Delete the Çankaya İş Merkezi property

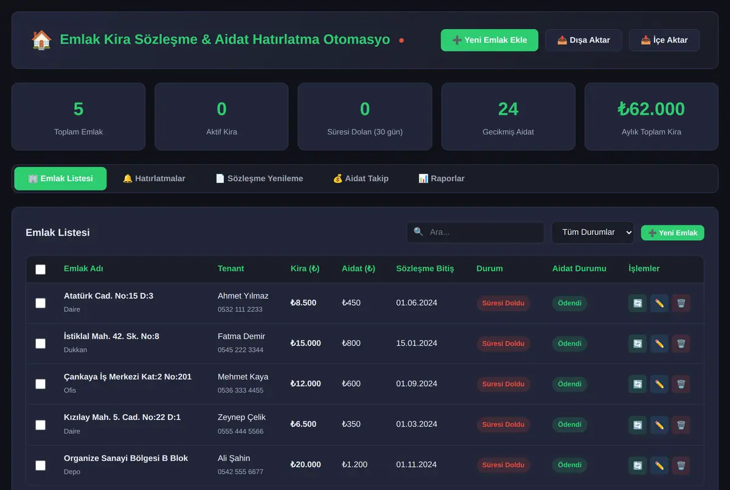pos(681,384)
